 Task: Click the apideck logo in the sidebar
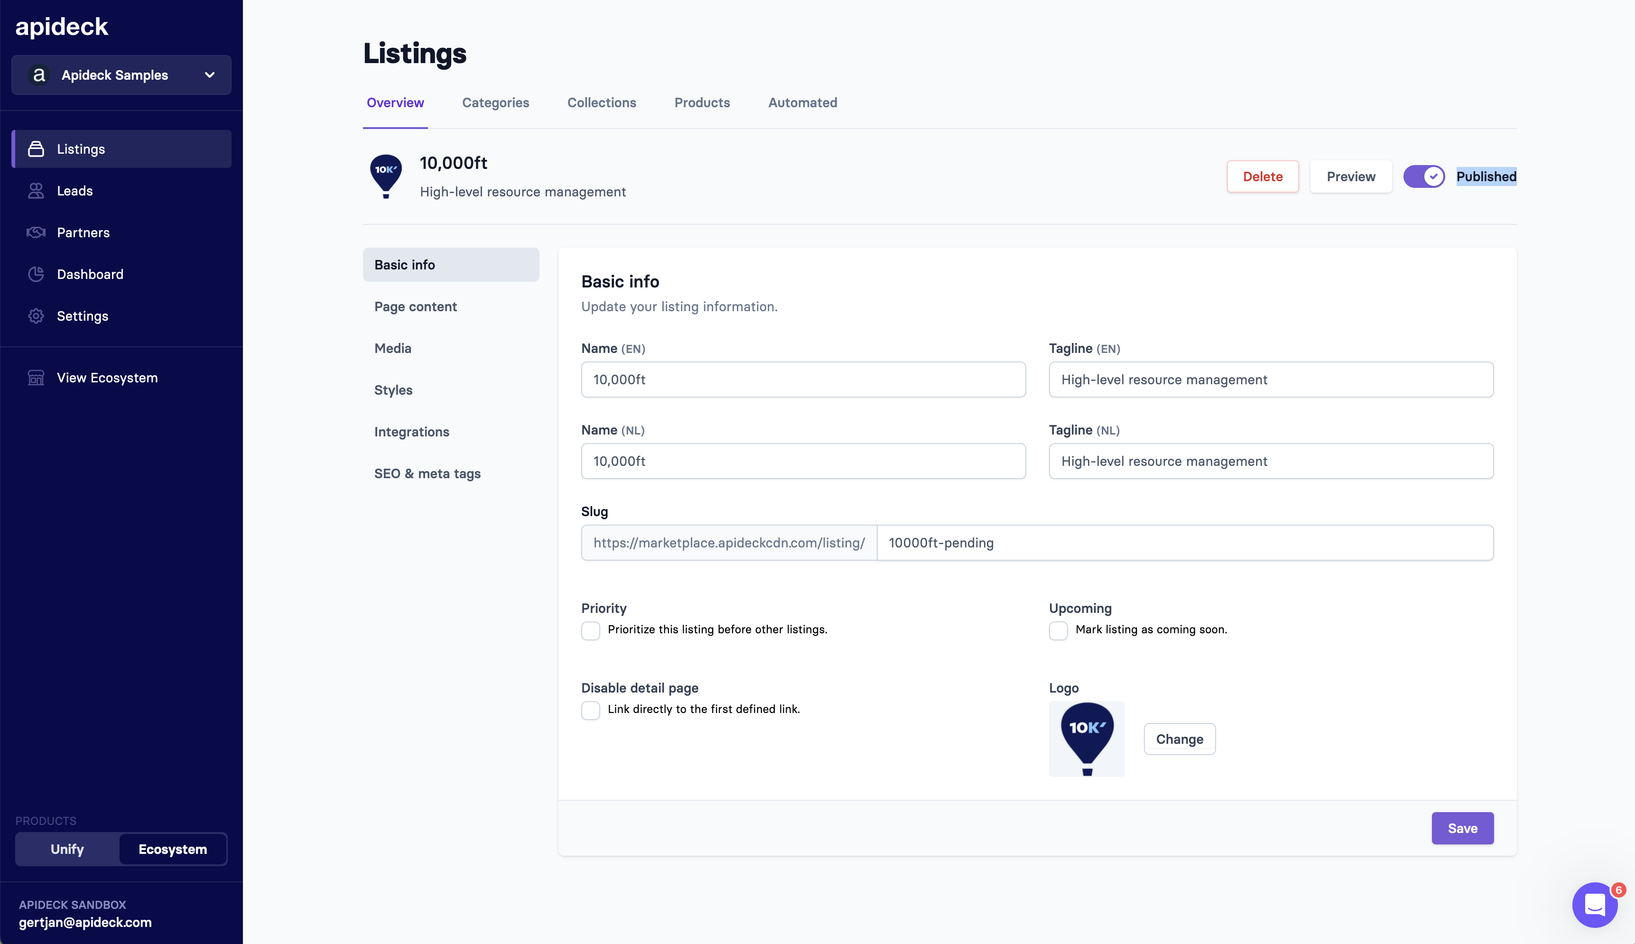(x=62, y=27)
